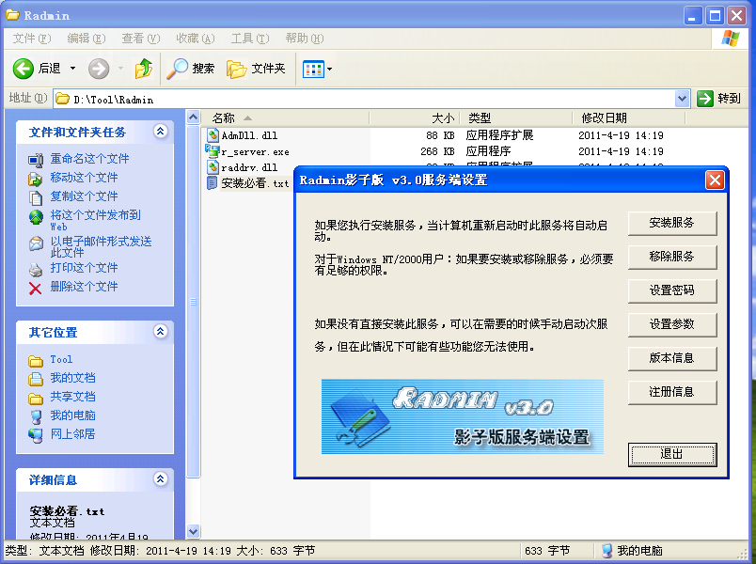Click the address bar path field

click(364, 100)
